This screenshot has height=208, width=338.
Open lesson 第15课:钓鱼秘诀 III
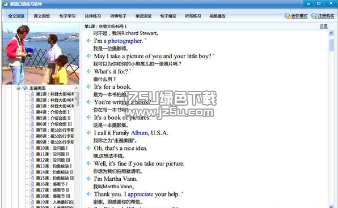point(54,178)
